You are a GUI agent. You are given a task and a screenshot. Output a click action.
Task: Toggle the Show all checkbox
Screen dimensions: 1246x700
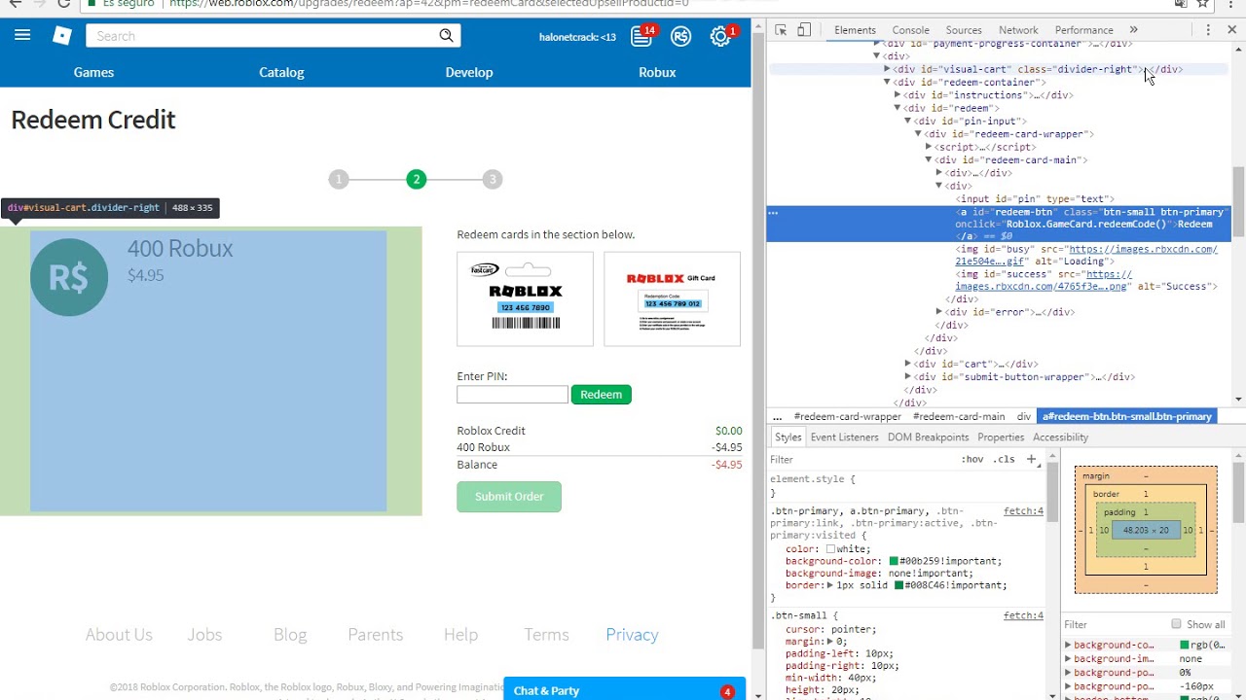1176,624
